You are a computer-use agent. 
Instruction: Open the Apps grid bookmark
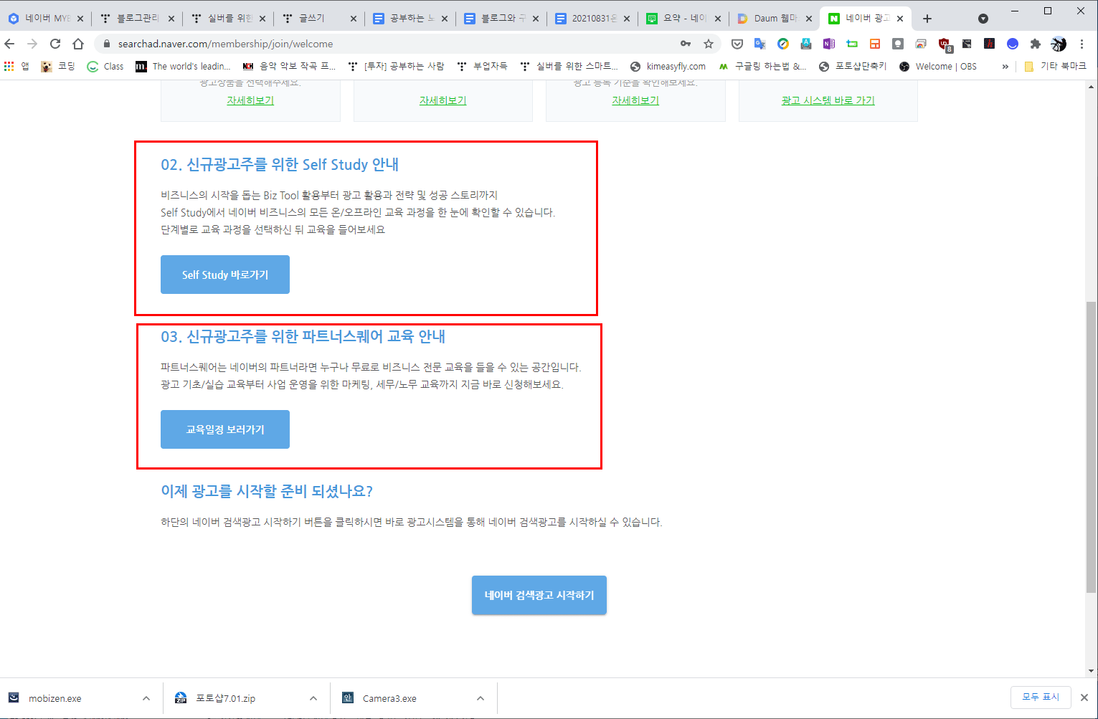(x=16, y=66)
